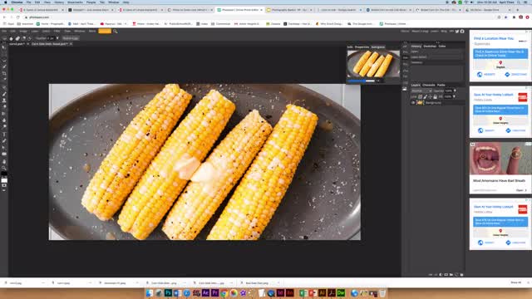Expand the layer Opacity dropdown arrow
Viewport: 532px width, 299px height.
pyautogui.click(x=455, y=91)
